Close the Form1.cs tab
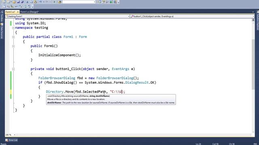259x145 pixels. pyautogui.click(x=18, y=12)
